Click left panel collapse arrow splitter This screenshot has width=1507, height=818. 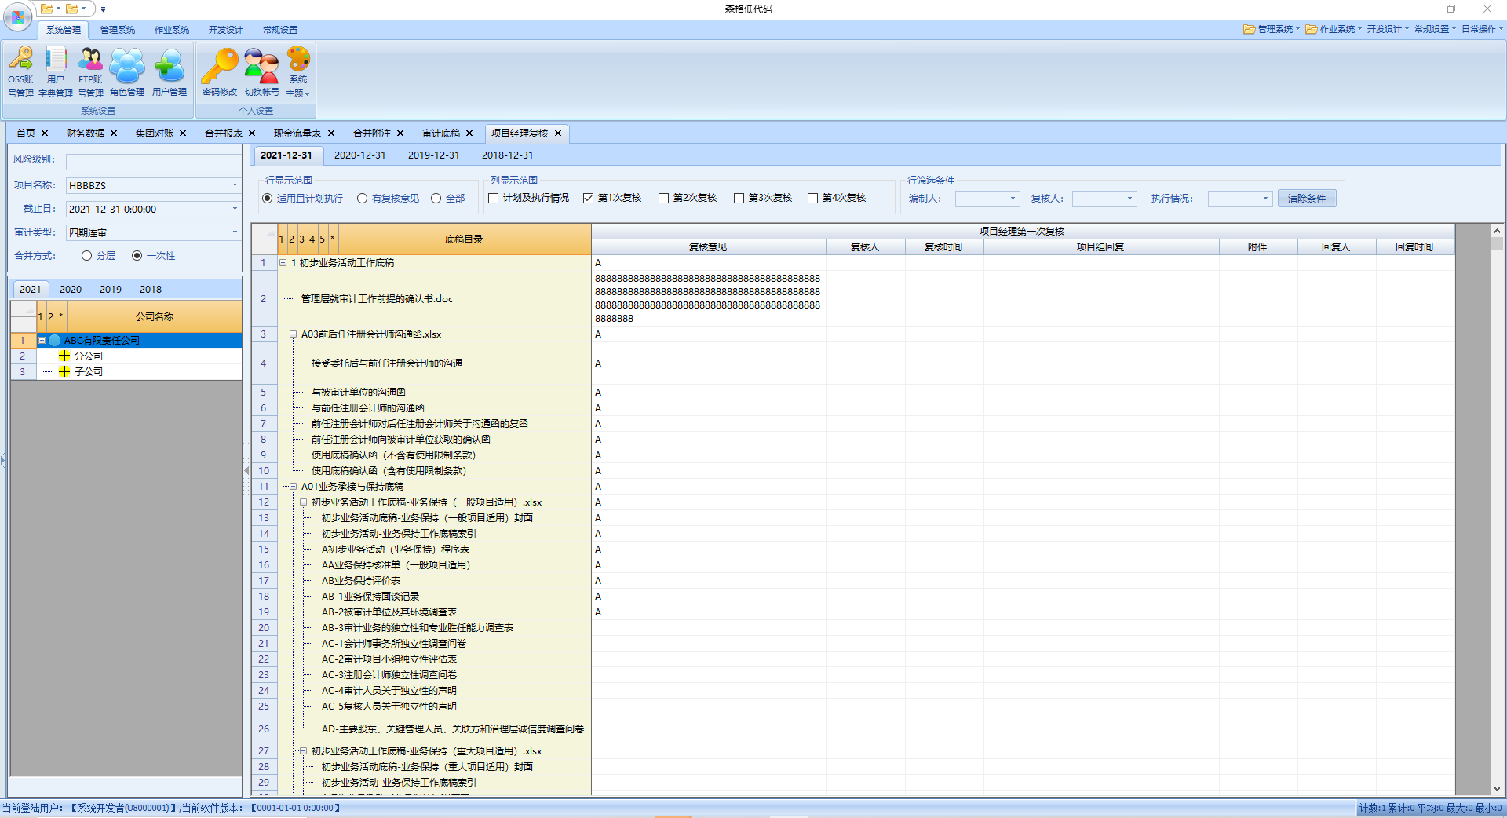coord(246,471)
